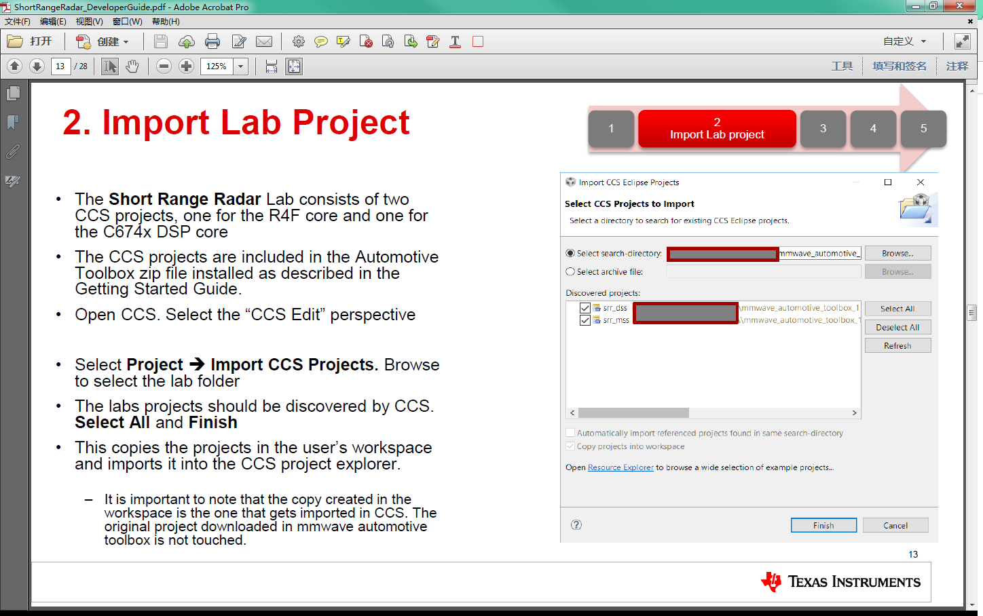This screenshot has width=983, height=616.
Task: Open the Bookmarks side panel
Action: [13, 122]
